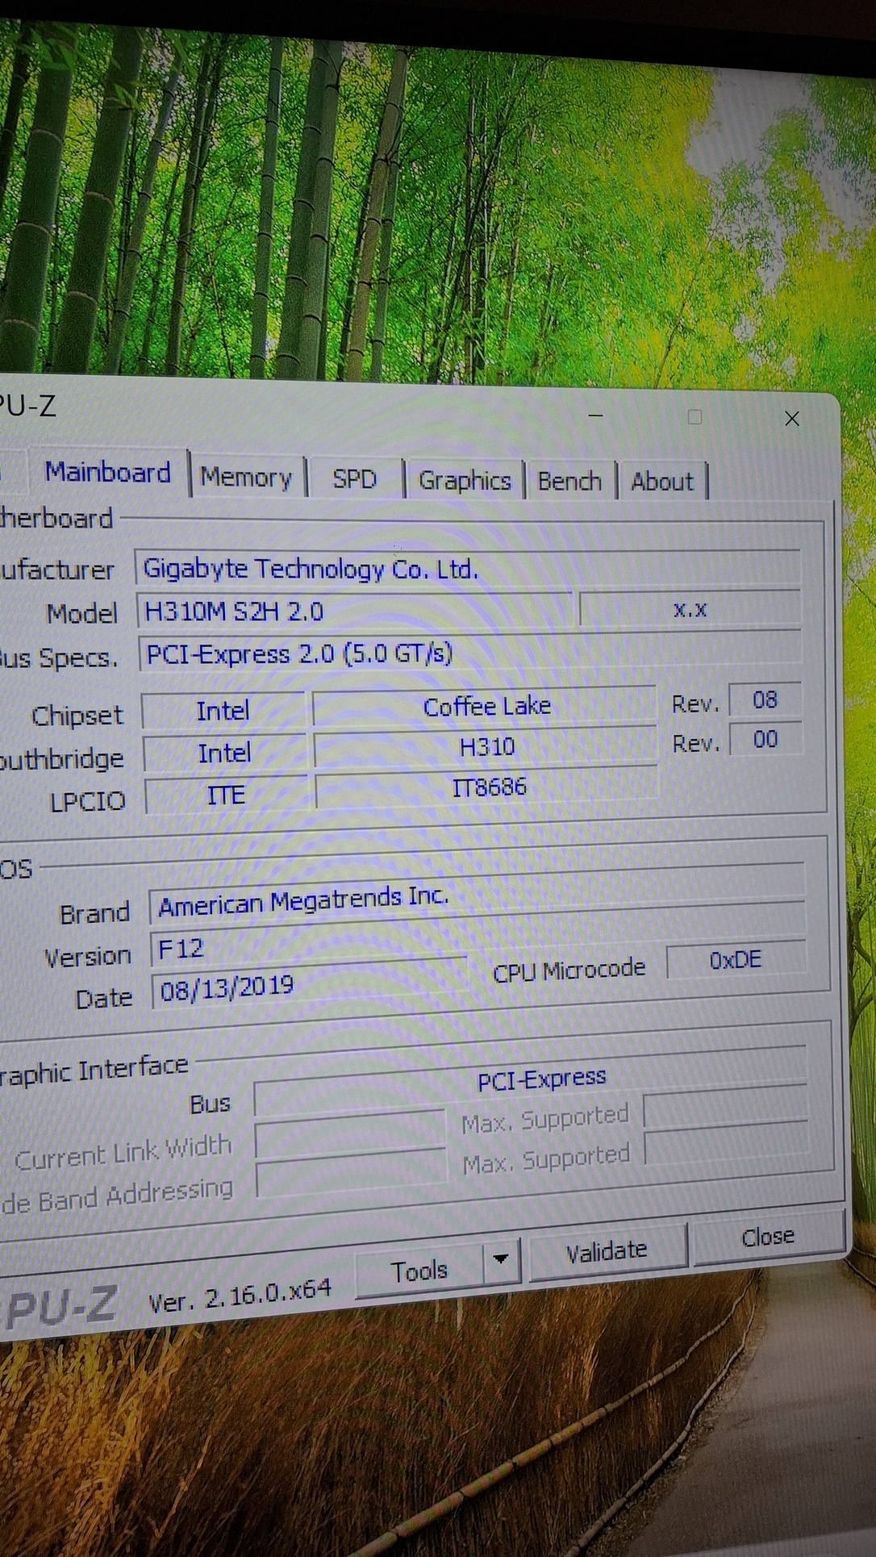
Task: Click the Close button
Action: 767,1237
